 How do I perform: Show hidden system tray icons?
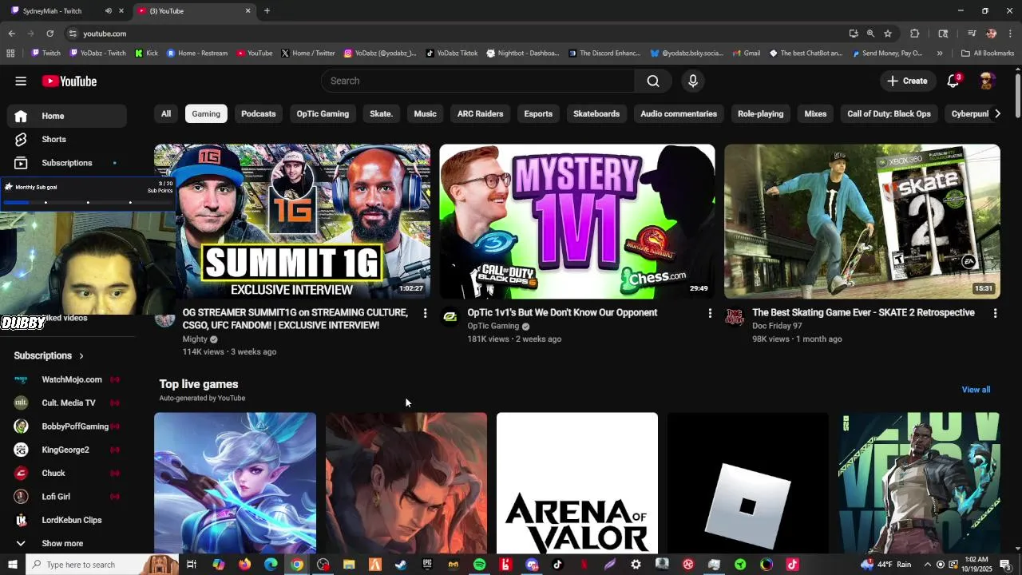click(x=927, y=565)
